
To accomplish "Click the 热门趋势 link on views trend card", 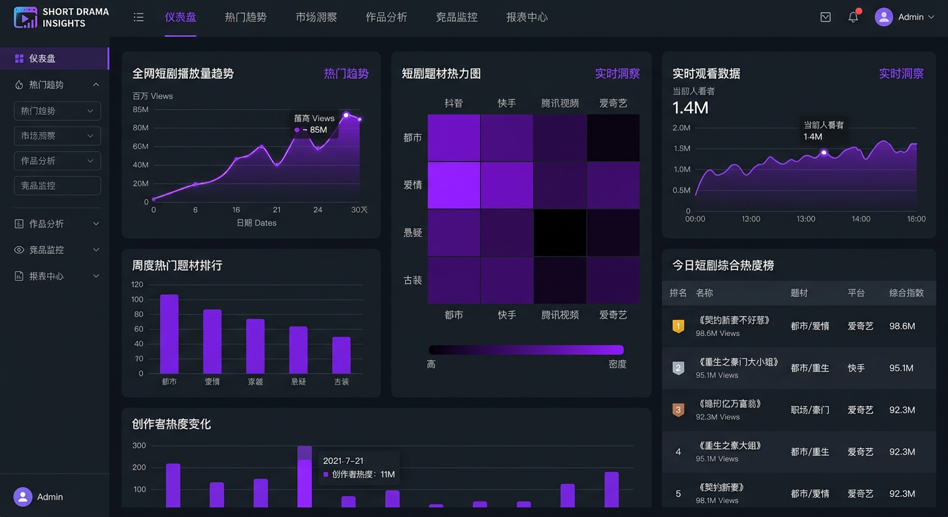I will 346,73.
